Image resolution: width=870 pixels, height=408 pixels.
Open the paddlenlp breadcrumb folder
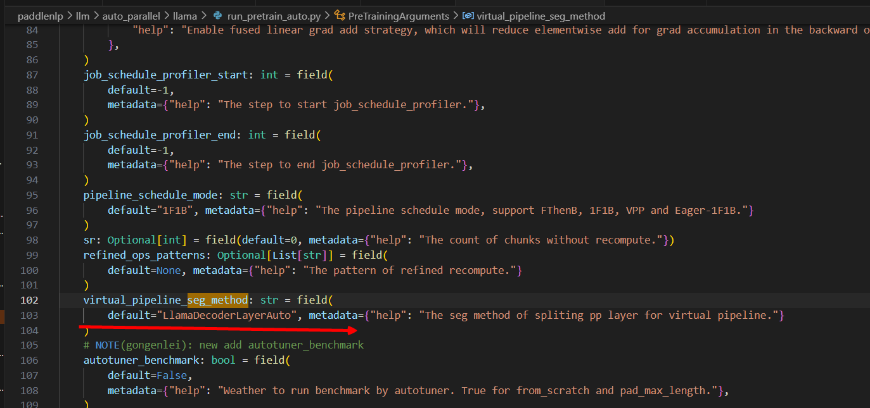41,16
